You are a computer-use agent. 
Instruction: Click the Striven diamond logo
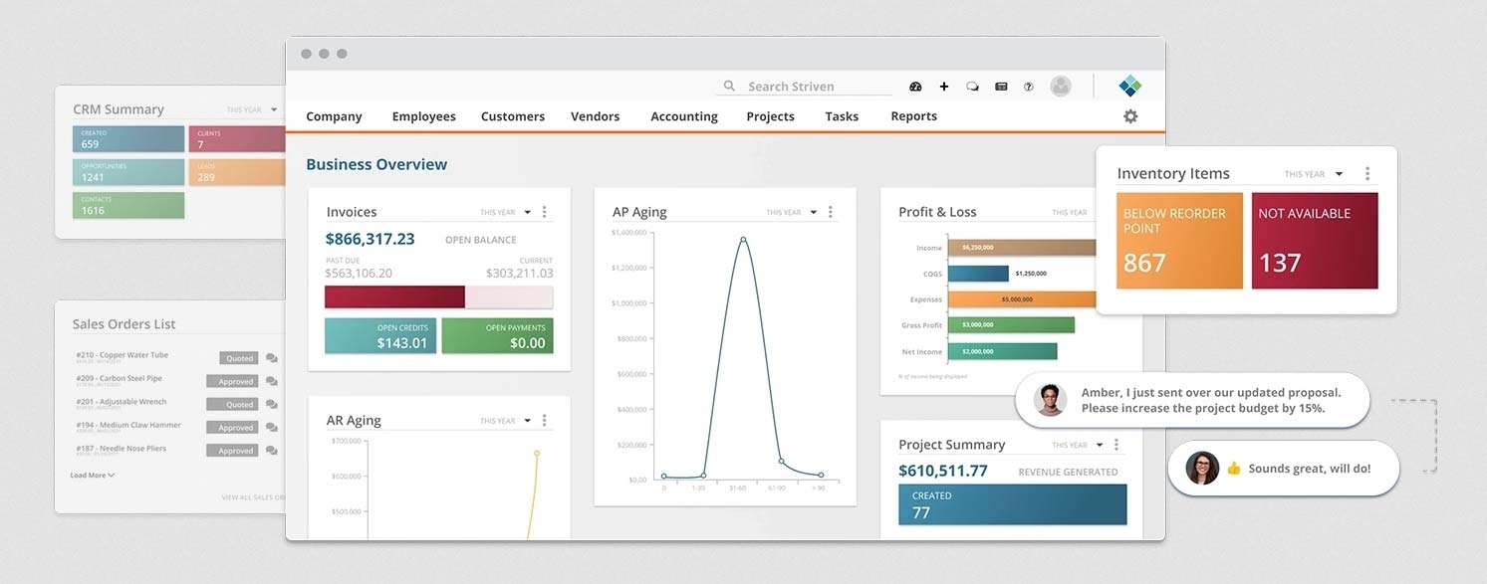click(1130, 86)
